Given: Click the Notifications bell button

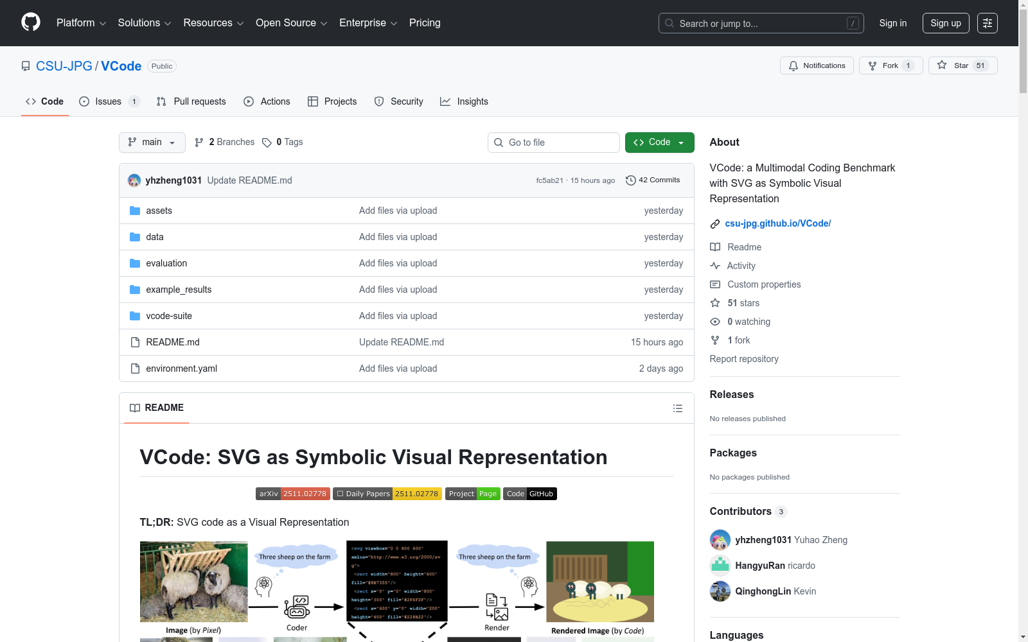Looking at the screenshot, I should pos(817,65).
